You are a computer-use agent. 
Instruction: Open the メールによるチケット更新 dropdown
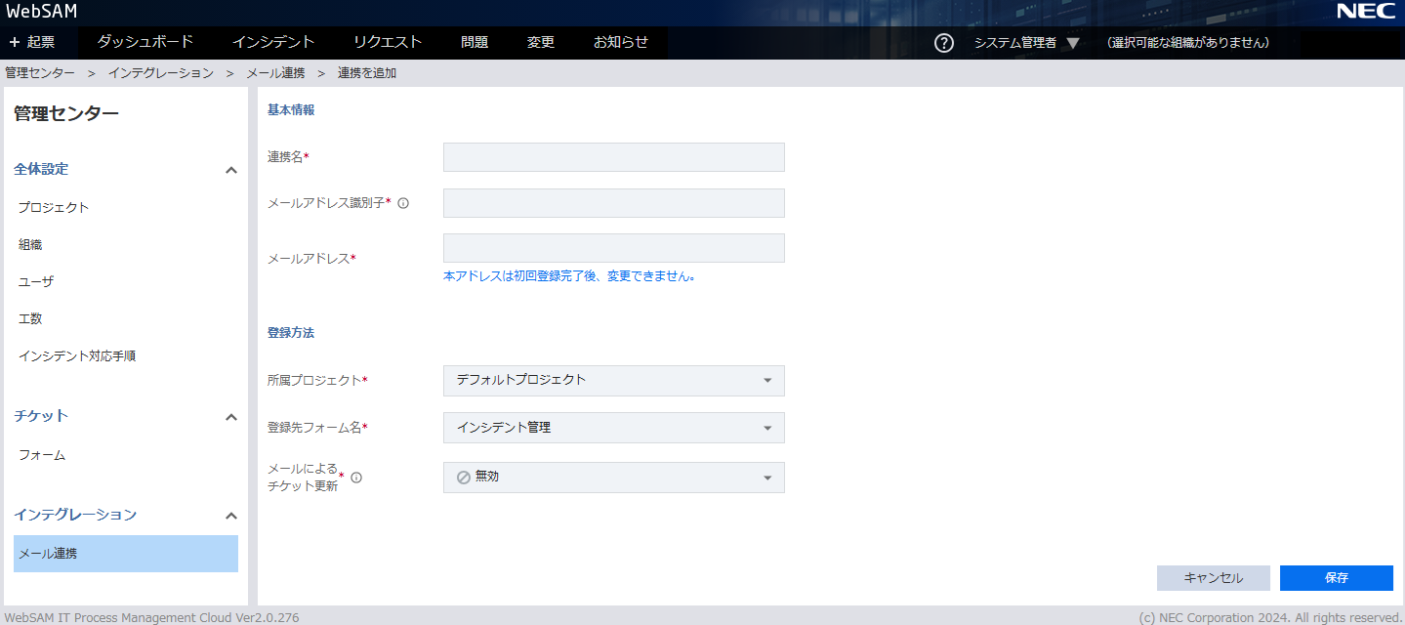613,478
